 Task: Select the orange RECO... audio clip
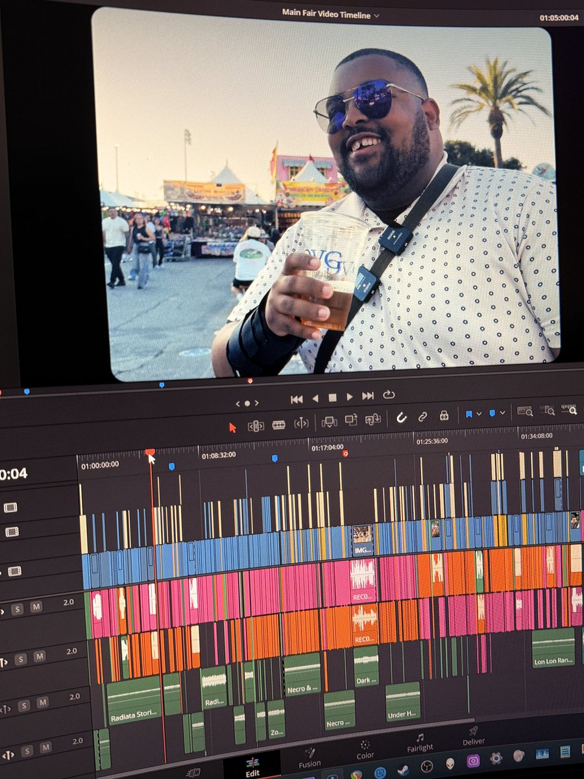[365, 625]
